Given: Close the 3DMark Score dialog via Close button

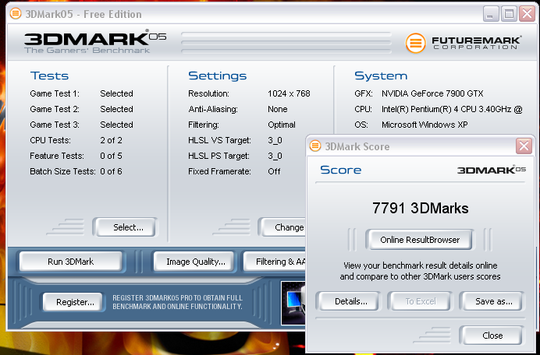Looking at the screenshot, I should (492, 335).
